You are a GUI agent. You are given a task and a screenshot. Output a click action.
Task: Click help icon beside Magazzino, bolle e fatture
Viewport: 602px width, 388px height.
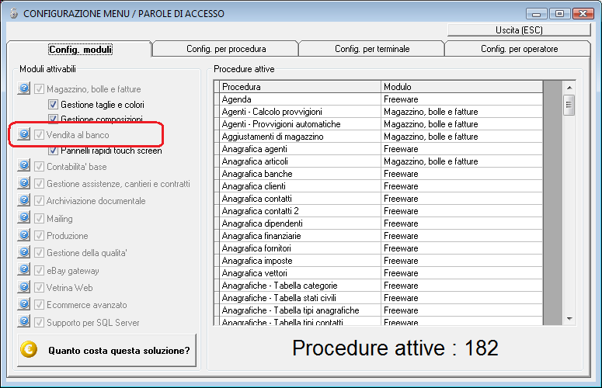[x=24, y=88]
